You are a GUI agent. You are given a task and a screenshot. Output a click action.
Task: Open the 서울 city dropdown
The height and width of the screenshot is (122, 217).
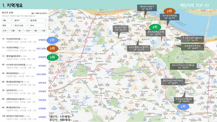[7, 20]
